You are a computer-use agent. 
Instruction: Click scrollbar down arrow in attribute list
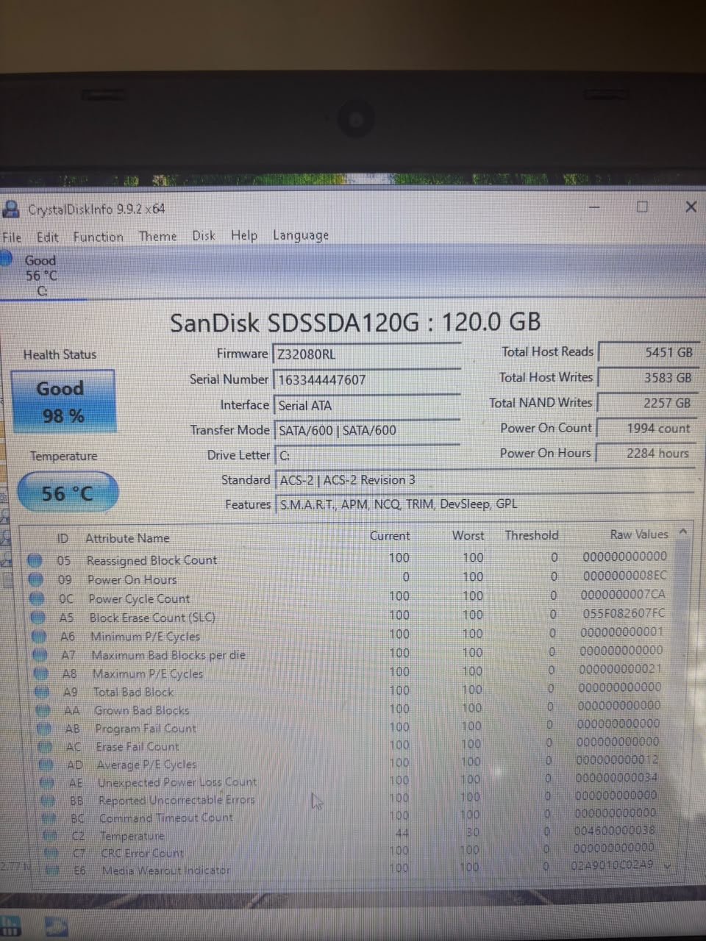click(667, 865)
